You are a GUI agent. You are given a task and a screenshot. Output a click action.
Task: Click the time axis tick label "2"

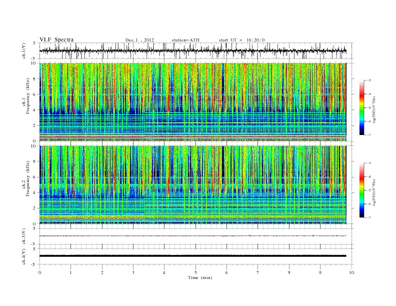tap(102, 272)
